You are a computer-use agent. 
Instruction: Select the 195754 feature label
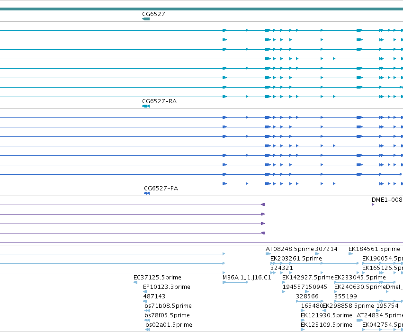pos(387,306)
